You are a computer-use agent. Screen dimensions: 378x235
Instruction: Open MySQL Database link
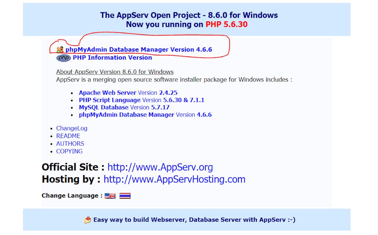(x=104, y=107)
